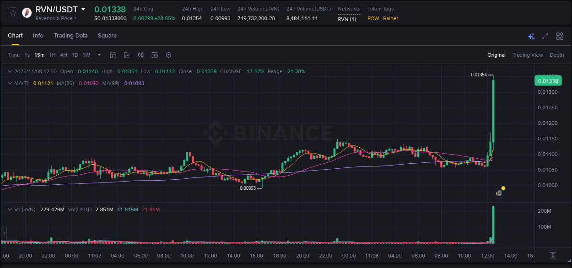Select the line chart style icon

point(127,55)
